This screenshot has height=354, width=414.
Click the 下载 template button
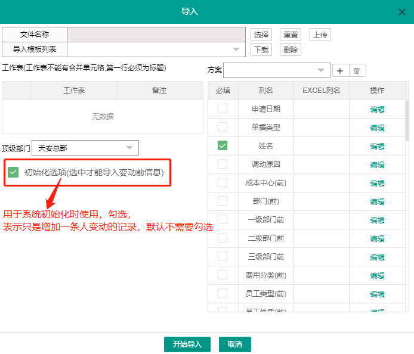pyautogui.click(x=261, y=49)
